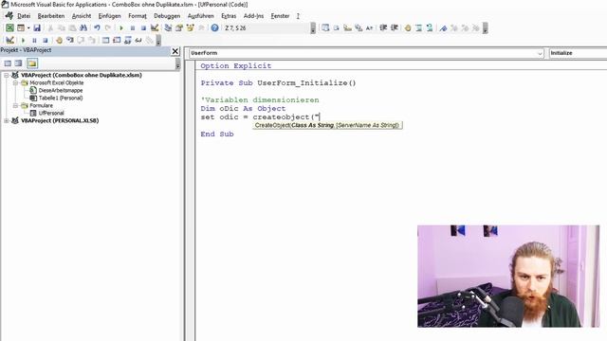The height and width of the screenshot is (341, 607).
Task: Toggle breakpoint hand icon in the Debug toolbar
Action: tap(59, 40)
